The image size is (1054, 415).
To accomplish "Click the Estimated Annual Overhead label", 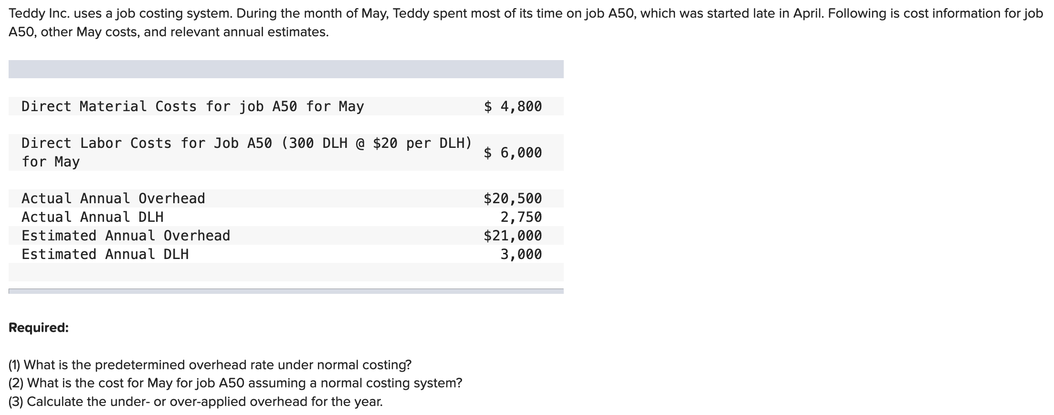I will 126,236.
